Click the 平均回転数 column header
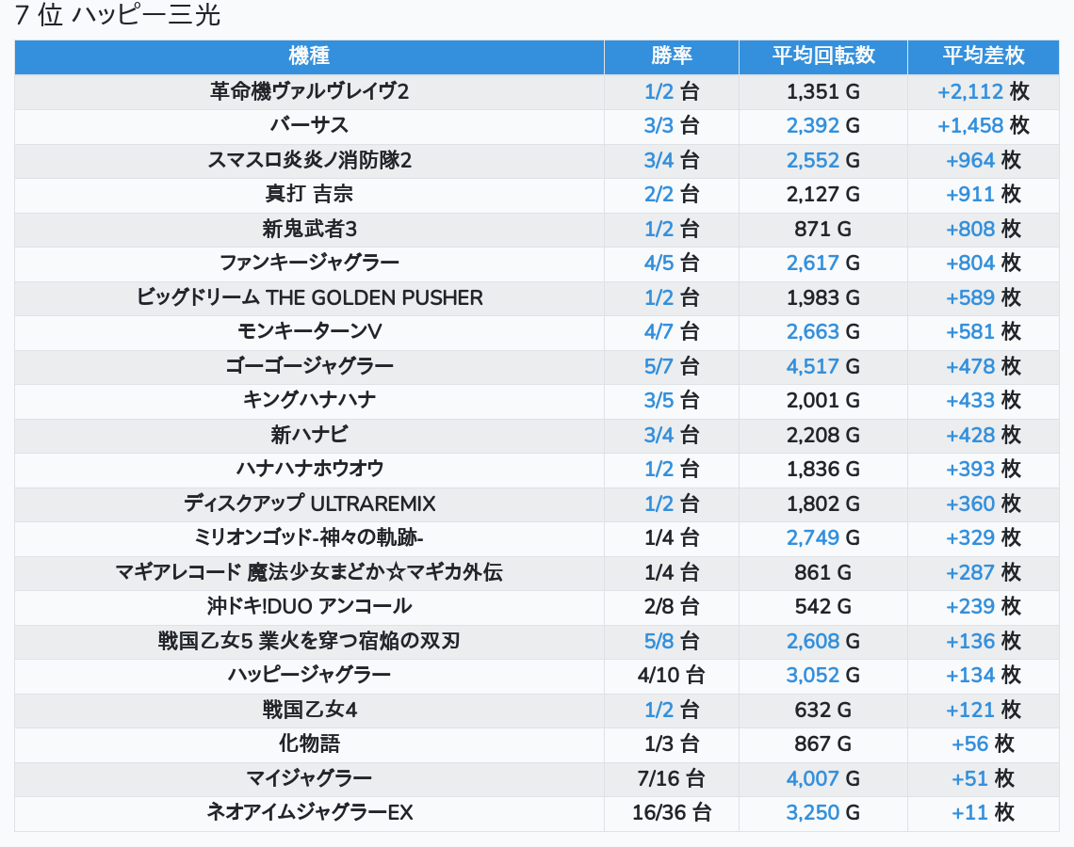 [x=823, y=56]
